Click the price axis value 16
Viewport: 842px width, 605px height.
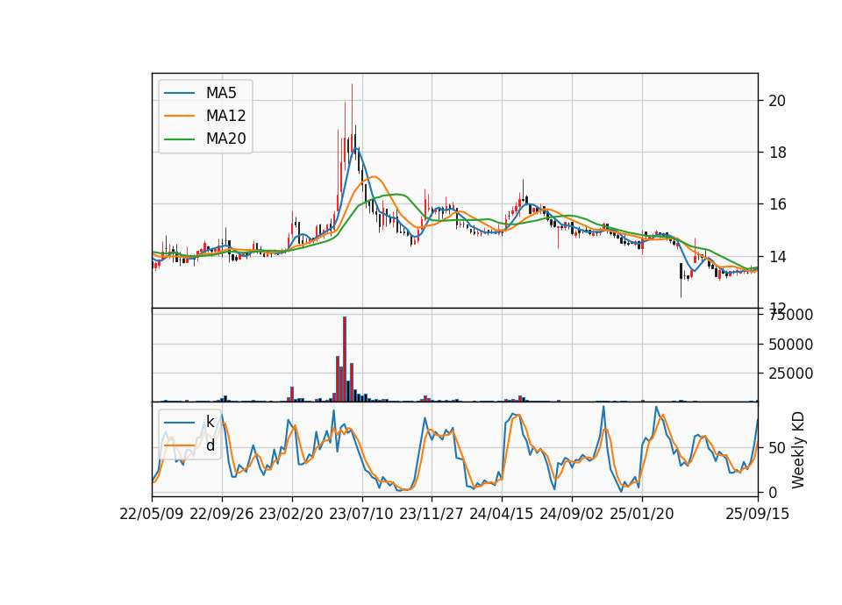point(777,204)
